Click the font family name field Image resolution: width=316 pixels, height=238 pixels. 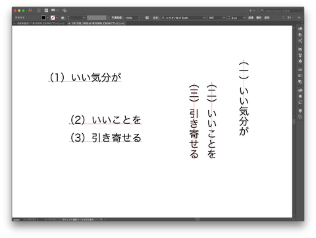[182, 18]
